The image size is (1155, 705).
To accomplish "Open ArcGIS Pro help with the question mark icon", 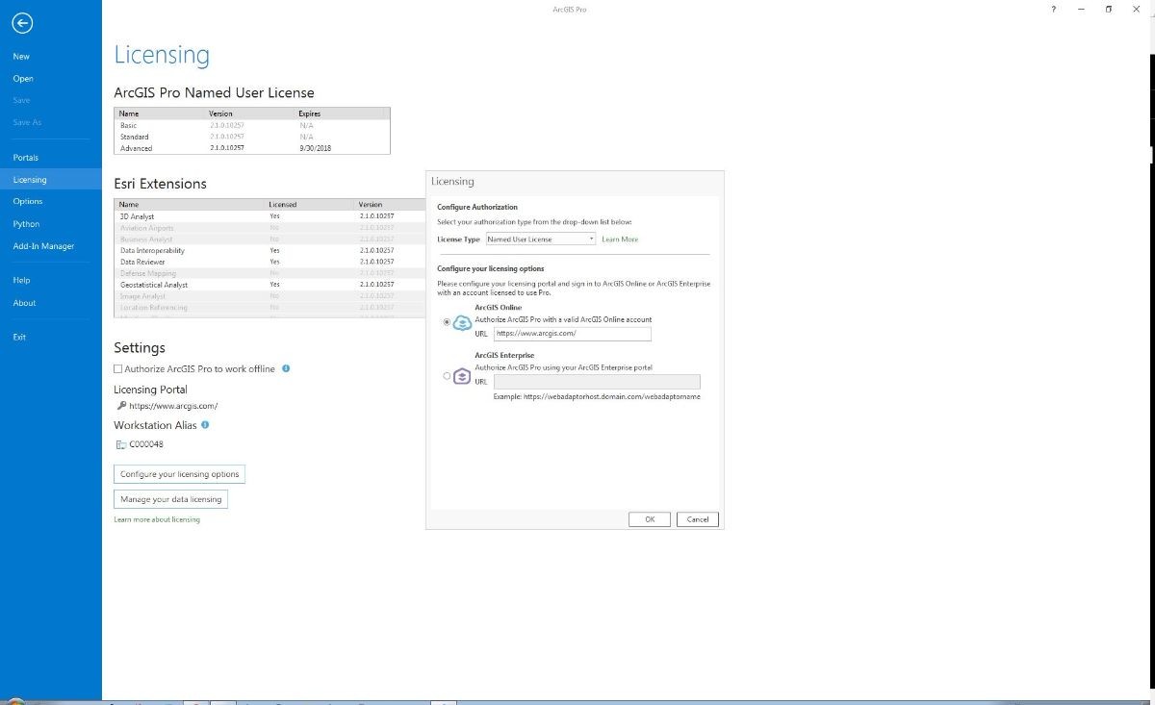I will 1052,10.
